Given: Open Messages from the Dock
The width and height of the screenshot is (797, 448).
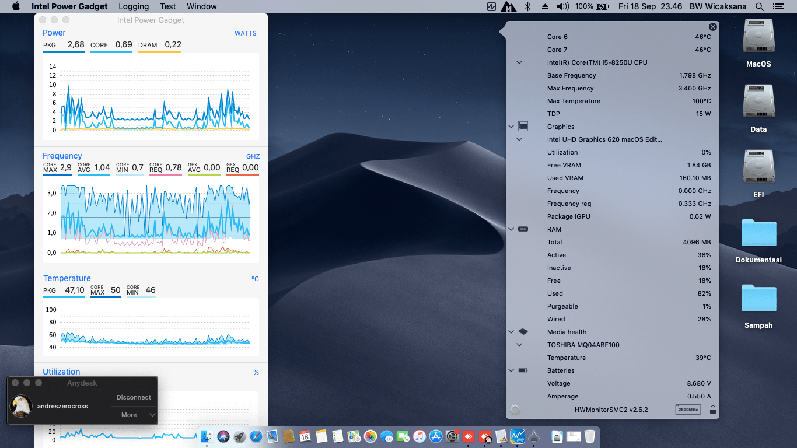Looking at the screenshot, I should click(x=387, y=436).
